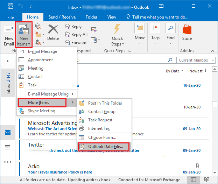Screen dimensions: 218x184
Task: Toggle Newest sort order arrow
Action: pos(198,71)
